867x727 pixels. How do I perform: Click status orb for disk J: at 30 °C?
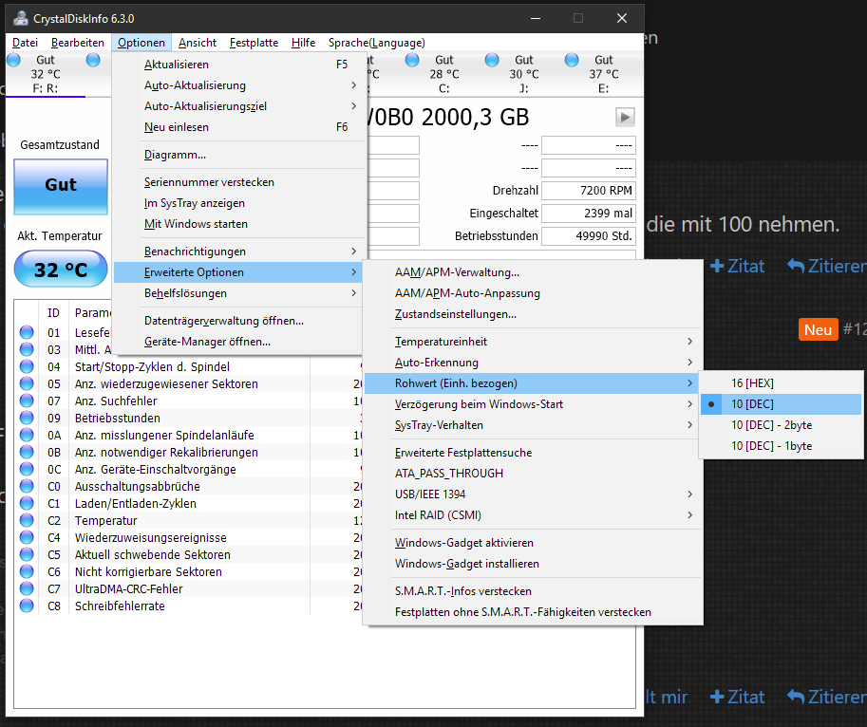[x=492, y=60]
